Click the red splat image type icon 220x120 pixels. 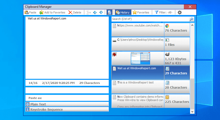114,54
